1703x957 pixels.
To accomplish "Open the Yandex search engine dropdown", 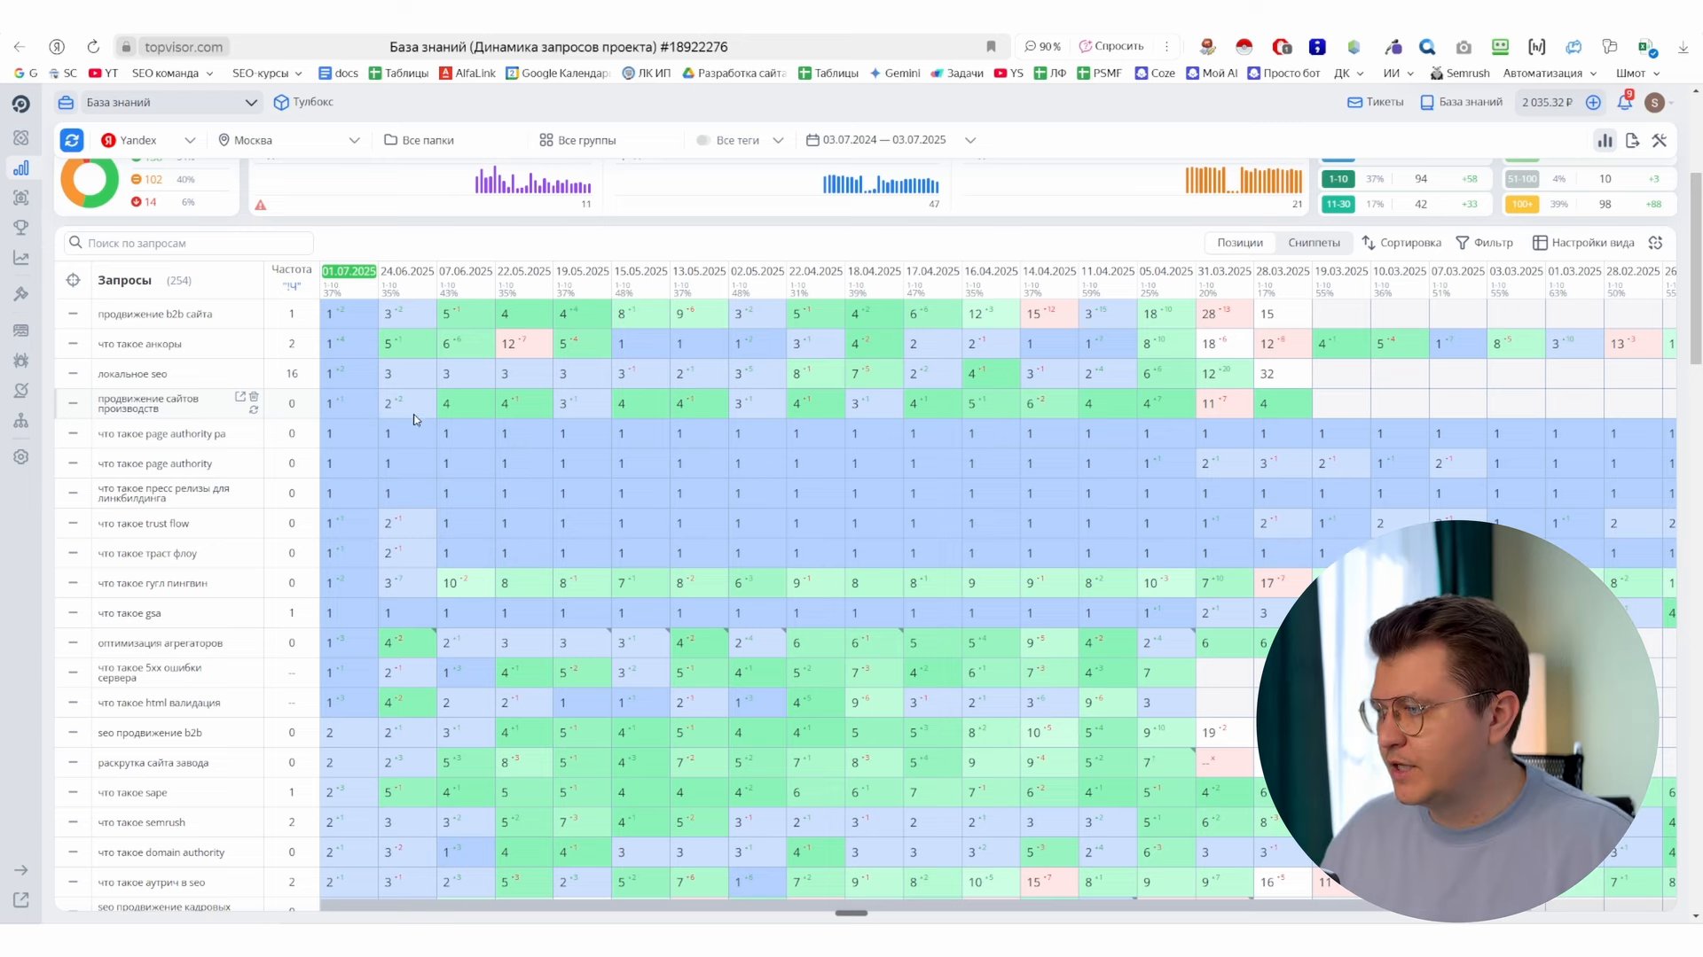I will [x=147, y=140].
